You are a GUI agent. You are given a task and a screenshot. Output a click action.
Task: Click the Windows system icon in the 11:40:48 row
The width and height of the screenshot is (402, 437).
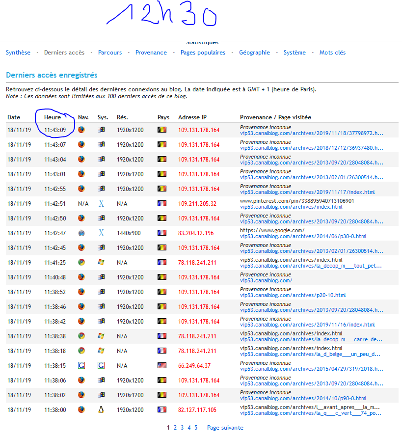tap(101, 277)
